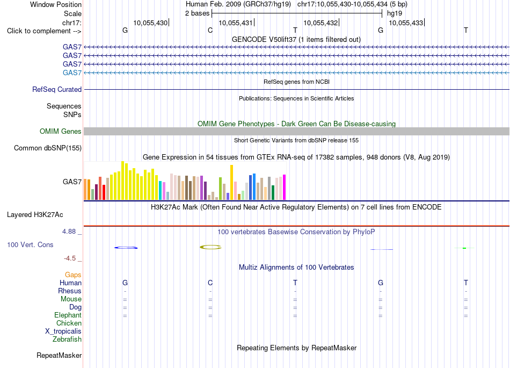Image resolution: width=510 pixels, height=368 pixels.
Task: Open the RepeatMasker track label
Action: (59, 356)
